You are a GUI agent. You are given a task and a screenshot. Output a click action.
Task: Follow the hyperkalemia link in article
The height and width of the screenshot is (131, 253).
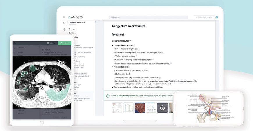183,81
